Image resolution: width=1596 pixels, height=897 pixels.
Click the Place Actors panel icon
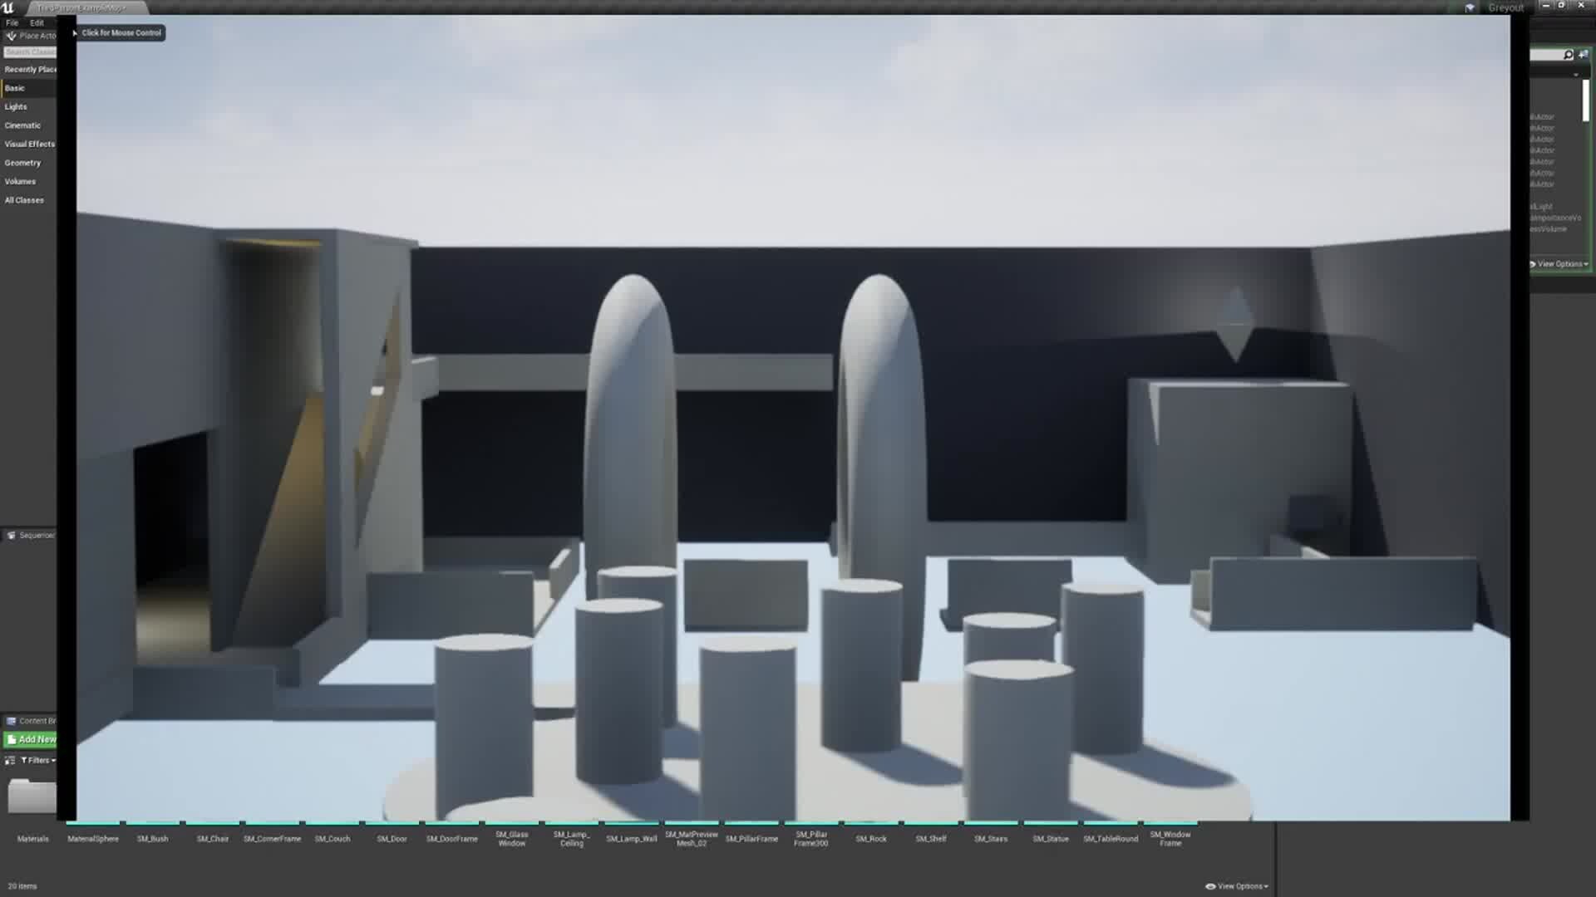pyautogui.click(x=11, y=36)
